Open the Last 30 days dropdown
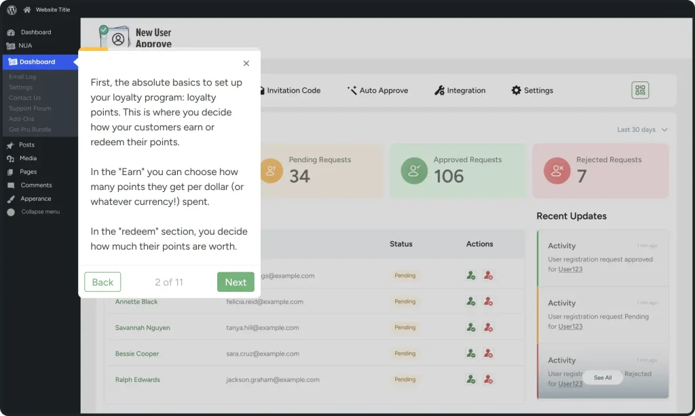The width and height of the screenshot is (695, 416). pyautogui.click(x=642, y=130)
